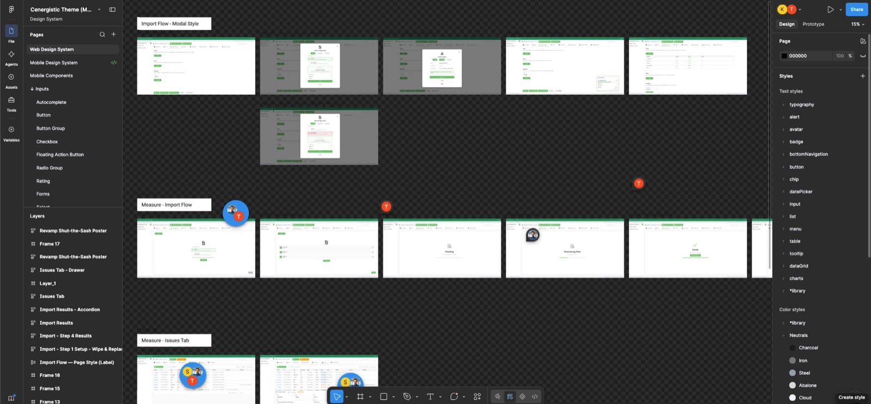Open the Agents panel icon

click(11, 54)
